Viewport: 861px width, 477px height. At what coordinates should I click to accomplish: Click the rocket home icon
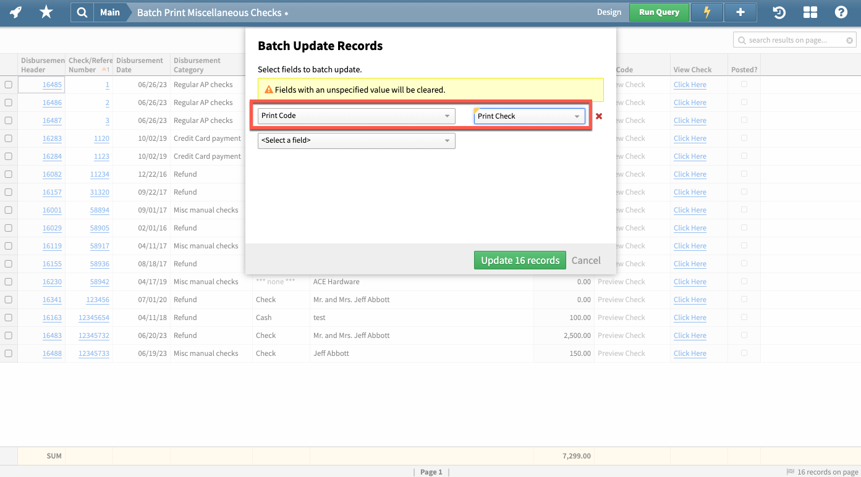(16, 12)
